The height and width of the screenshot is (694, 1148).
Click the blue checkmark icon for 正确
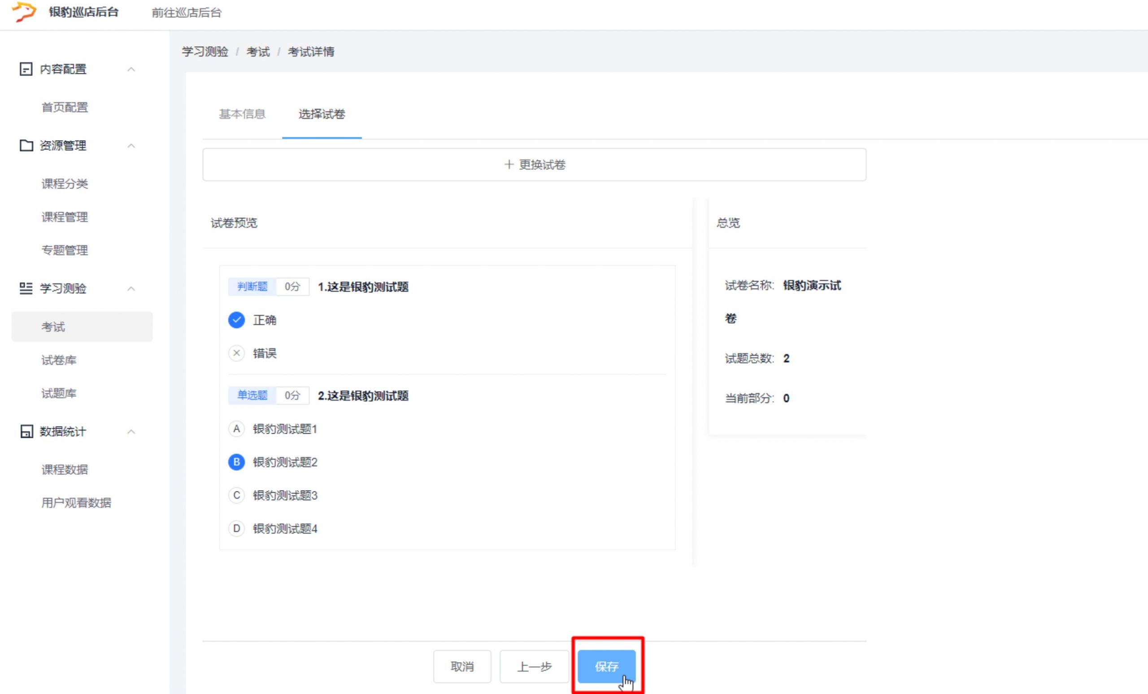click(237, 320)
